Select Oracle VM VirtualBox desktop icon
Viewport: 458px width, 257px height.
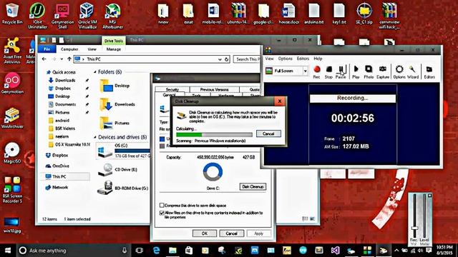tap(87, 16)
